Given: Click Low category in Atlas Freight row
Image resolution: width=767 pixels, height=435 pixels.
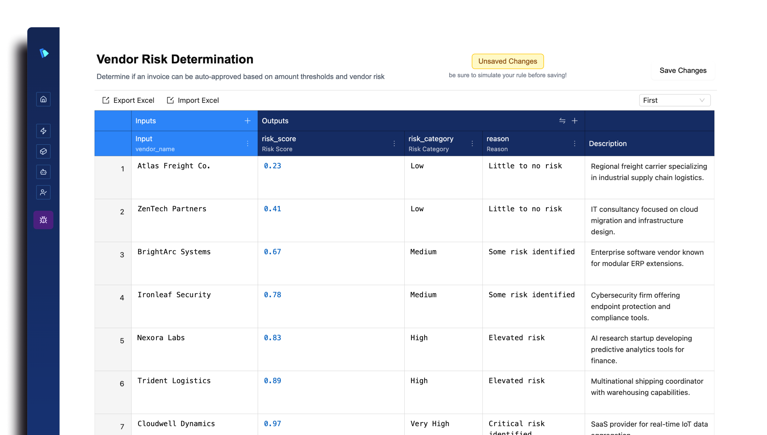Looking at the screenshot, I should pyautogui.click(x=443, y=177).
